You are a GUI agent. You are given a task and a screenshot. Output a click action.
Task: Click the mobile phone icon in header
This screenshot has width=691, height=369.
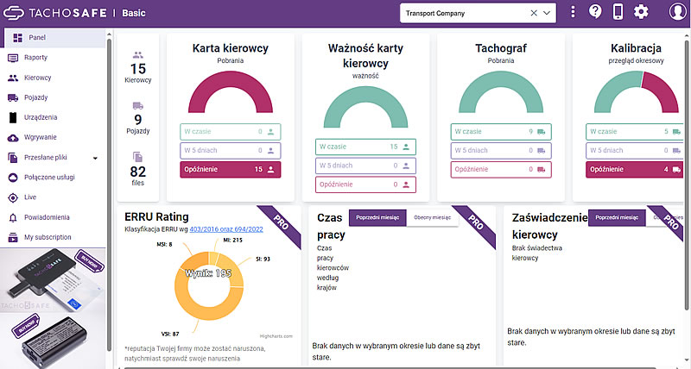tap(618, 12)
